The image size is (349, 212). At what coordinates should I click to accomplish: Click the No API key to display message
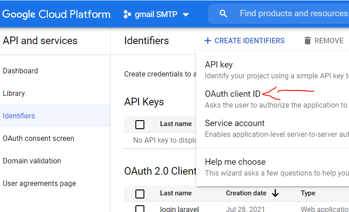[x=165, y=140]
